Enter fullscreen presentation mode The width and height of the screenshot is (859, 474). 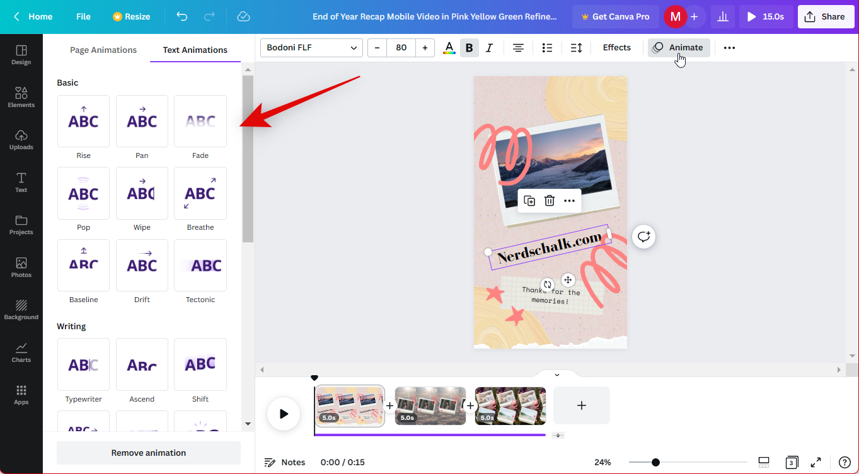816,462
